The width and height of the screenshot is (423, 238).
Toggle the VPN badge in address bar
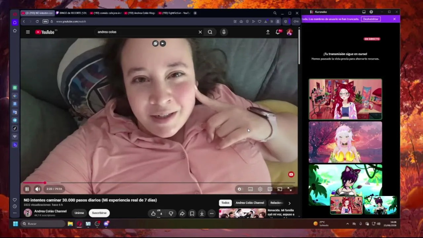pyautogui.click(x=45, y=21)
